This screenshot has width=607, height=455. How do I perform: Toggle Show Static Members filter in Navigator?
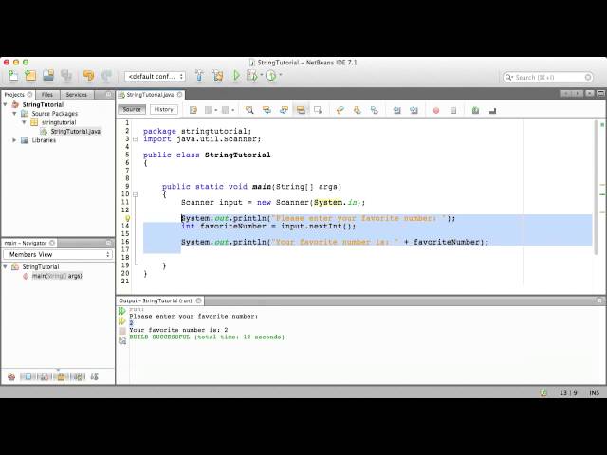(x=45, y=376)
